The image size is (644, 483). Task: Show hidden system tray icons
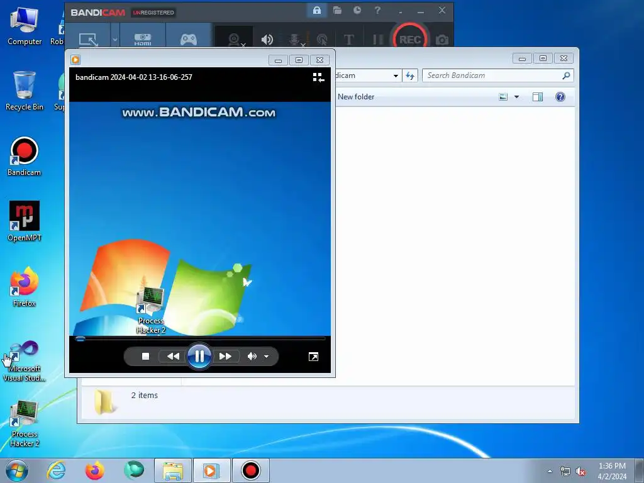coord(550,471)
